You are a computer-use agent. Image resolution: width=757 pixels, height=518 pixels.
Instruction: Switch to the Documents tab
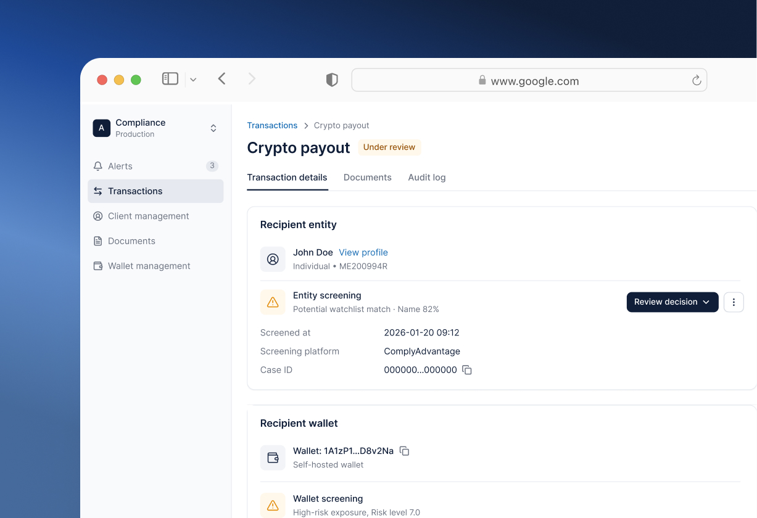click(368, 178)
